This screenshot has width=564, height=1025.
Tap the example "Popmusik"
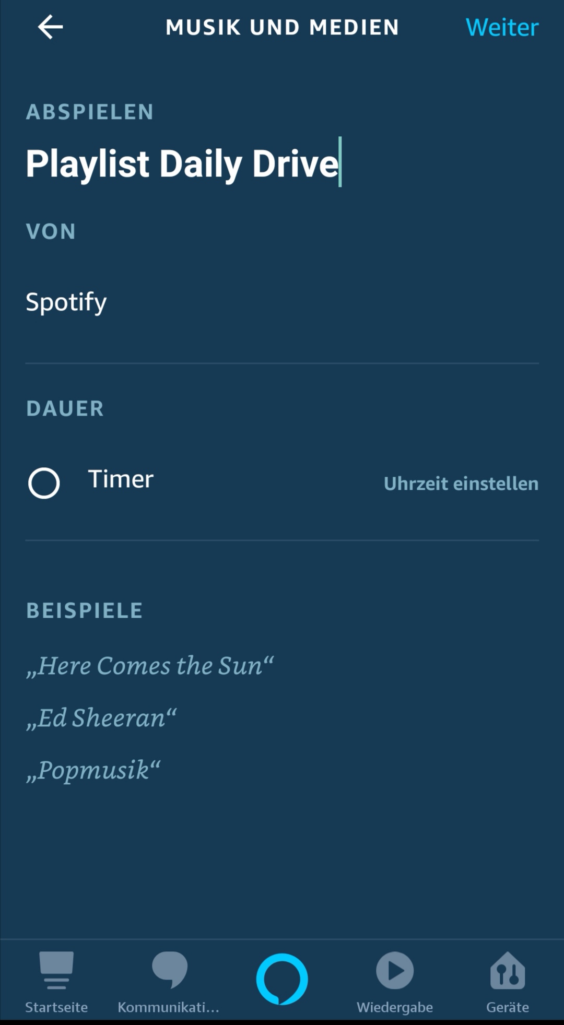93,770
